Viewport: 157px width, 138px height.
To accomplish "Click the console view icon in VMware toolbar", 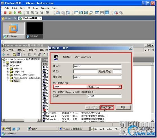I will tap(107, 13).
